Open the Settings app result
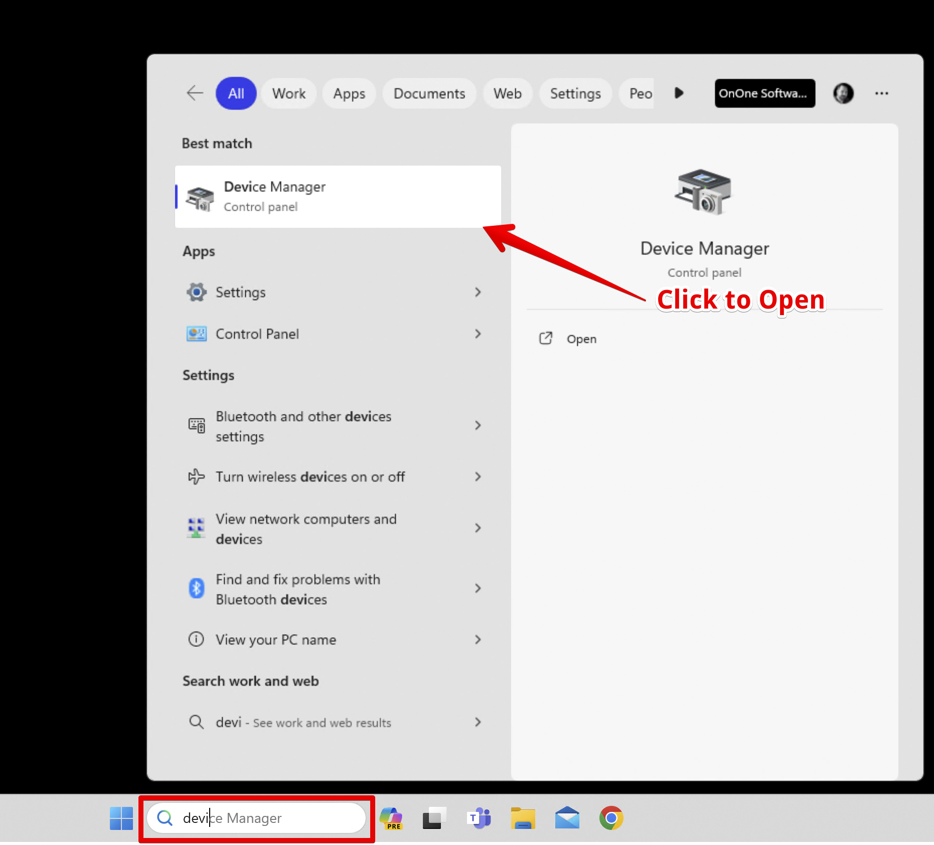 pyautogui.click(x=334, y=292)
